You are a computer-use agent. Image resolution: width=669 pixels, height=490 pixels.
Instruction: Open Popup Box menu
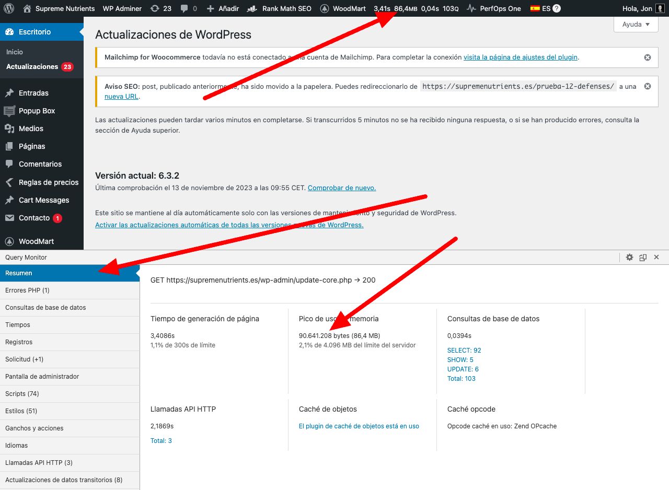(42, 111)
